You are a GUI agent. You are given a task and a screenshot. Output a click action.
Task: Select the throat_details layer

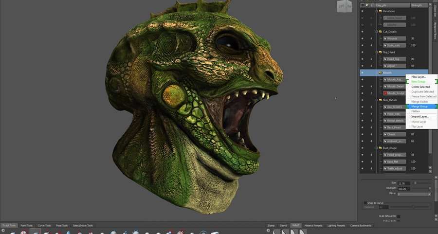point(394,121)
